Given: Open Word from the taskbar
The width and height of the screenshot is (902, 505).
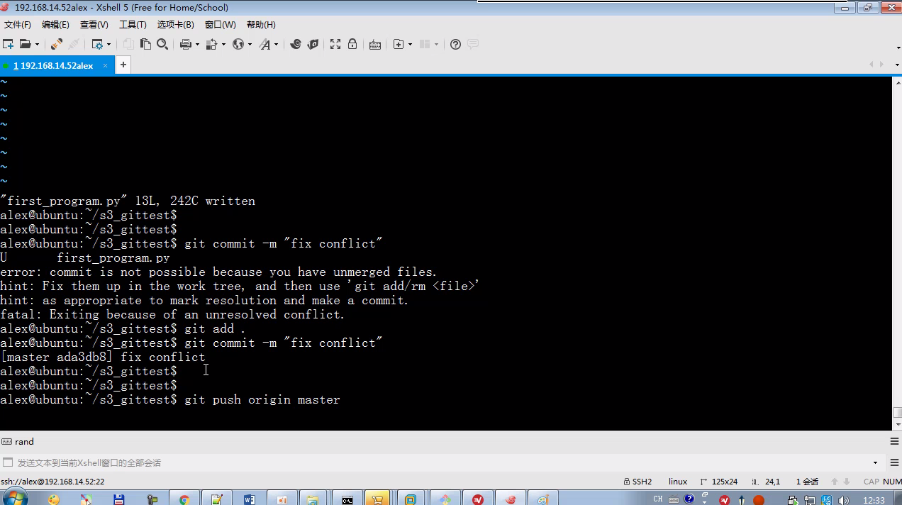Looking at the screenshot, I should click(x=250, y=499).
